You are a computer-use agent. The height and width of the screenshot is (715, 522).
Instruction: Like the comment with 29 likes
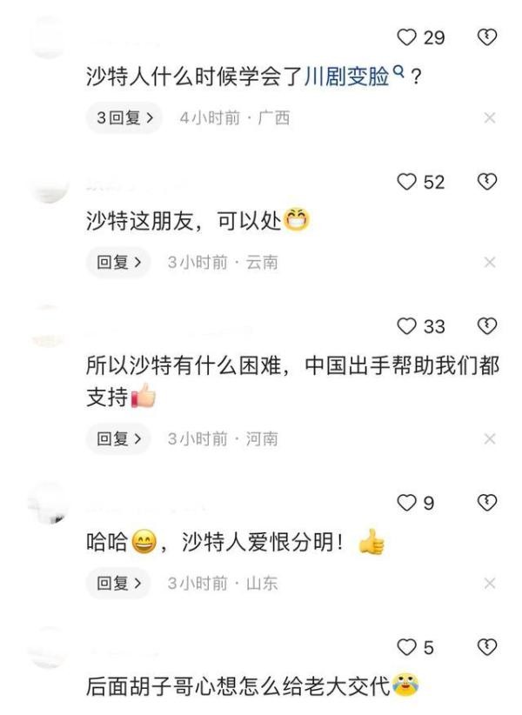[406, 37]
